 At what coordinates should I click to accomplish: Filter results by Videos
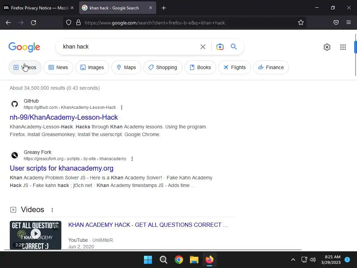click(x=25, y=67)
